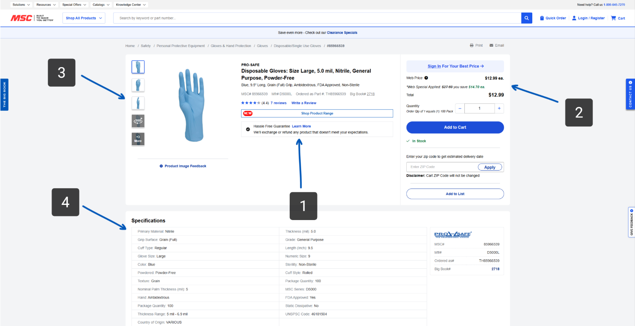Select the third glove thumbnail
The height and width of the screenshot is (326, 635).
tap(138, 103)
